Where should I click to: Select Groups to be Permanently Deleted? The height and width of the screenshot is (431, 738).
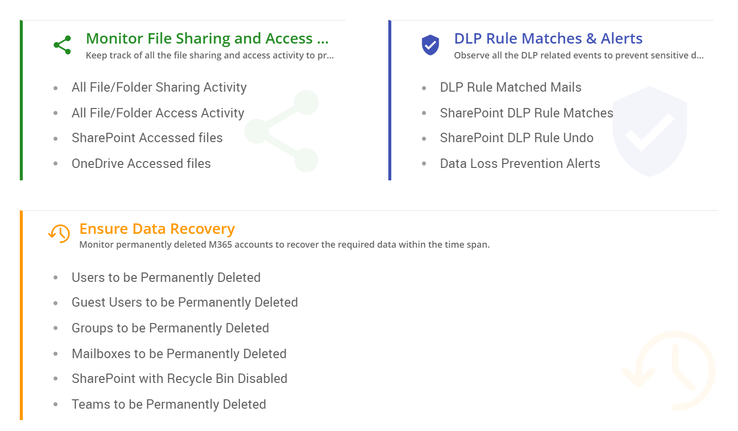point(170,328)
